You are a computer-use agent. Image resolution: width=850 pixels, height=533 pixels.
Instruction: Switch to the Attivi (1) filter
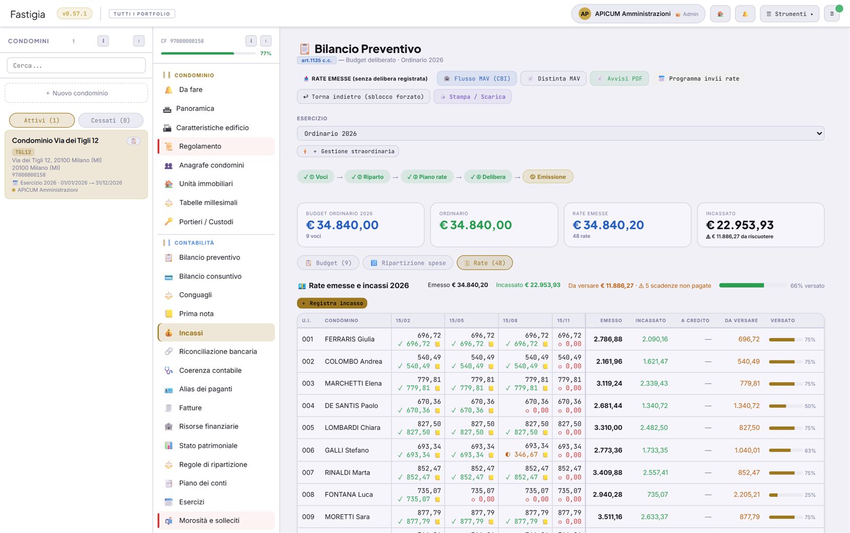41,120
